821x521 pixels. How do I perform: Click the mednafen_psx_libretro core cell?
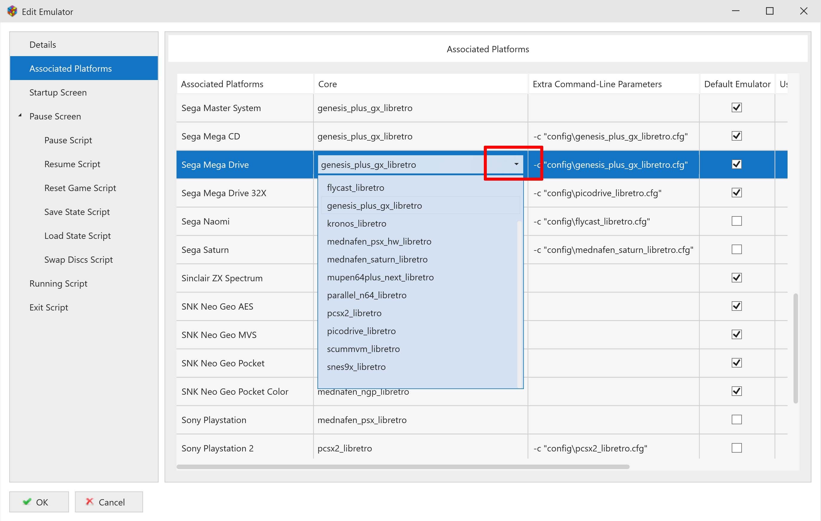coord(421,420)
